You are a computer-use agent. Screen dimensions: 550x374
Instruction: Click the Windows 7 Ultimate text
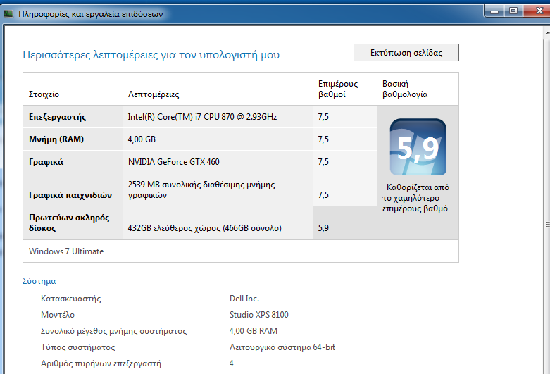(66, 251)
